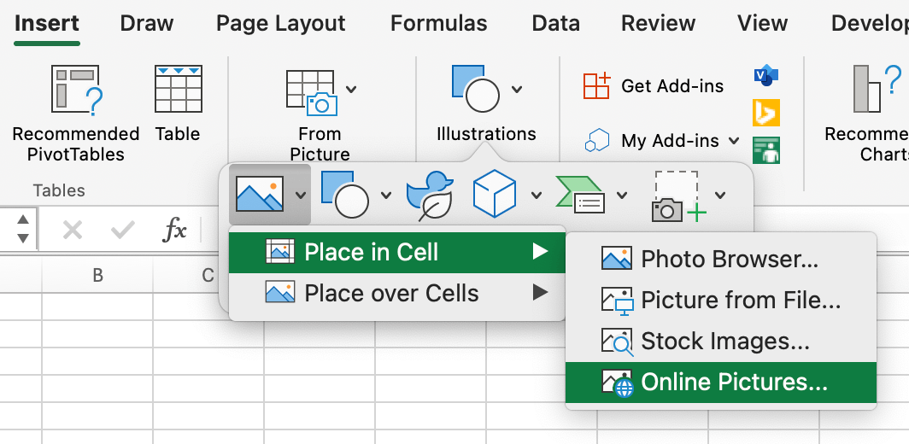Click the Insert Function fx button
Image resolution: width=909 pixels, height=444 pixels.
pyautogui.click(x=174, y=229)
